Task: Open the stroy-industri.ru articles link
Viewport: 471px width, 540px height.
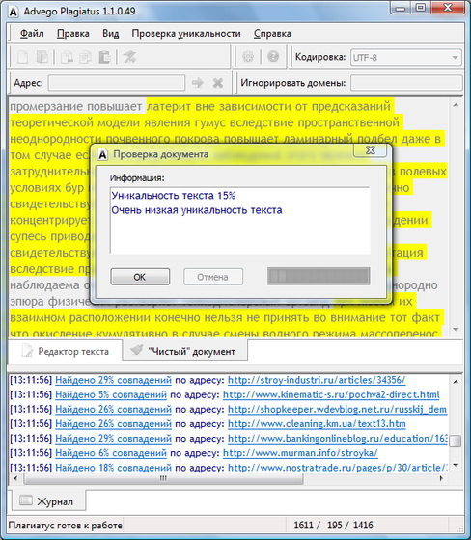Action: 317,380
